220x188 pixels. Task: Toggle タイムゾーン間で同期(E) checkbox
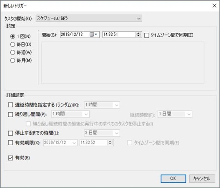130,143
